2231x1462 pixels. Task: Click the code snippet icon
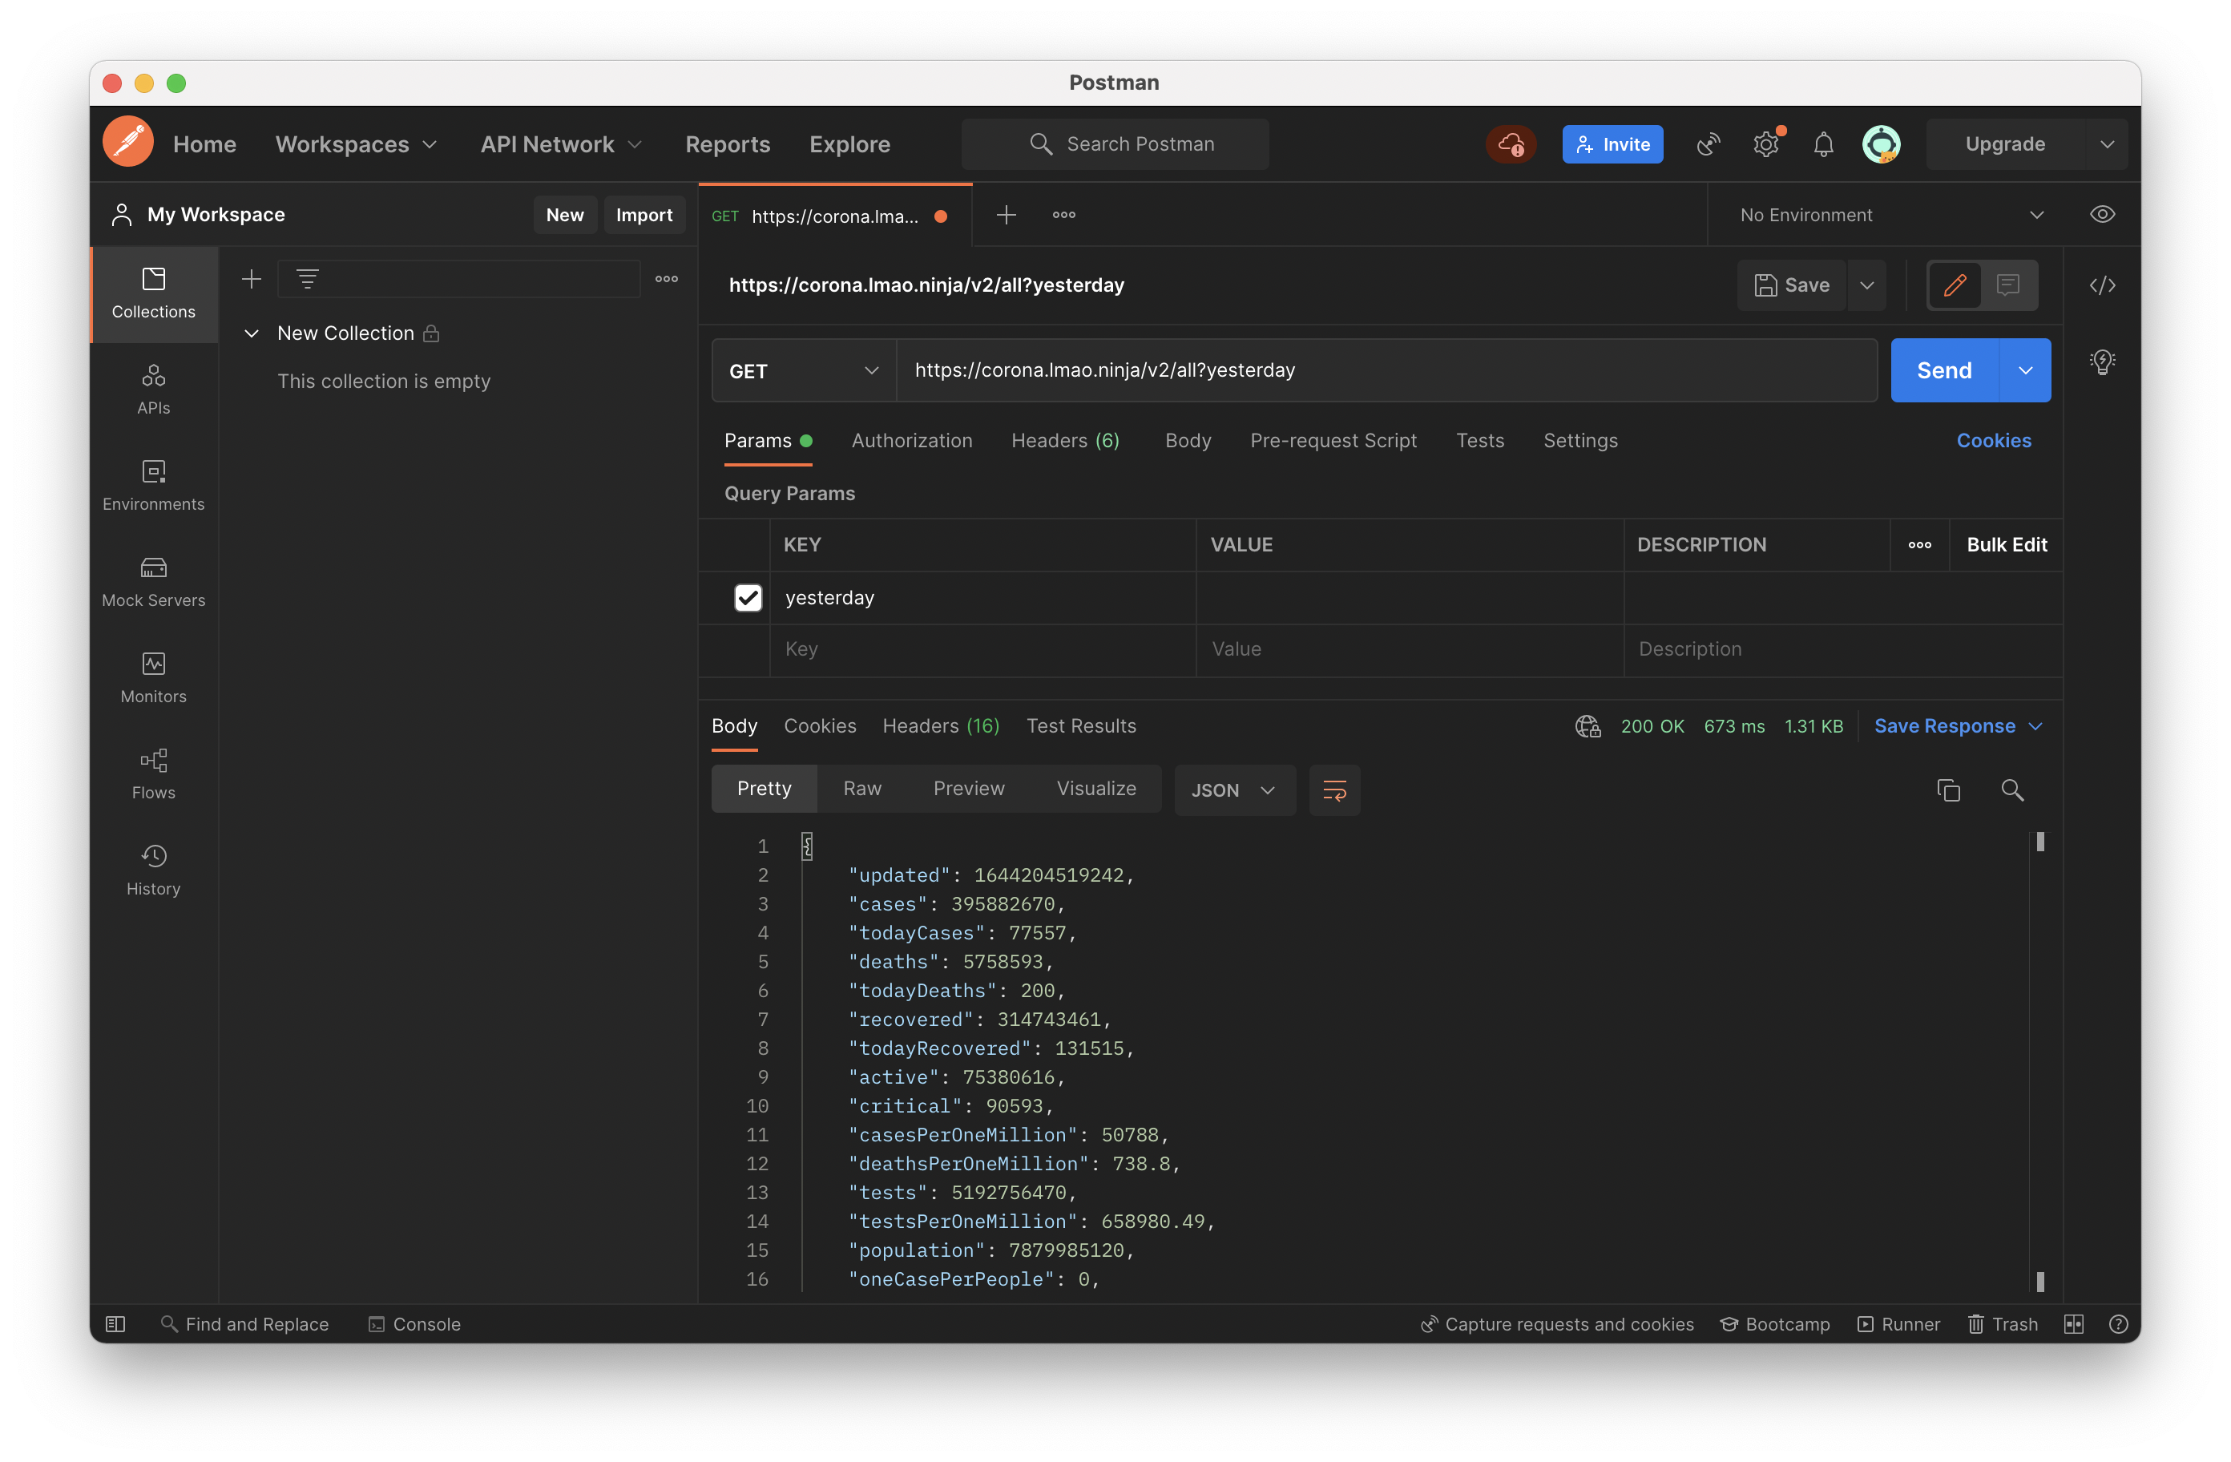(2102, 285)
